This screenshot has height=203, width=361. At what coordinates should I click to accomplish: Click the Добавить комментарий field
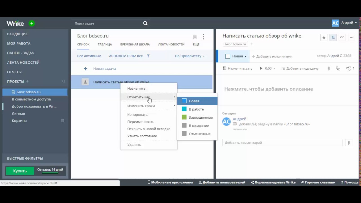(x=282, y=143)
